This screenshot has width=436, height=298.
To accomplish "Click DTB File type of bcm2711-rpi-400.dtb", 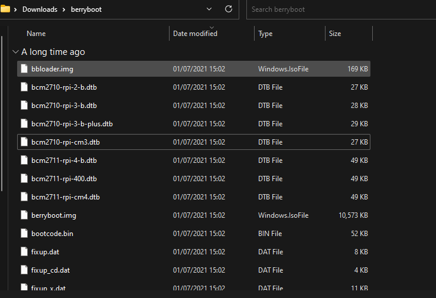I will point(270,179).
